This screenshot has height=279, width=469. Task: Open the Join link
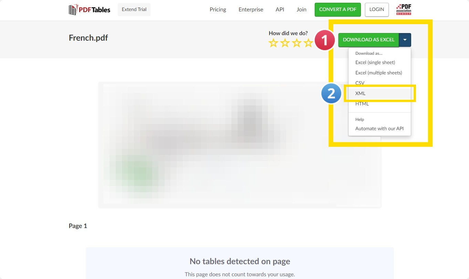[301, 10]
